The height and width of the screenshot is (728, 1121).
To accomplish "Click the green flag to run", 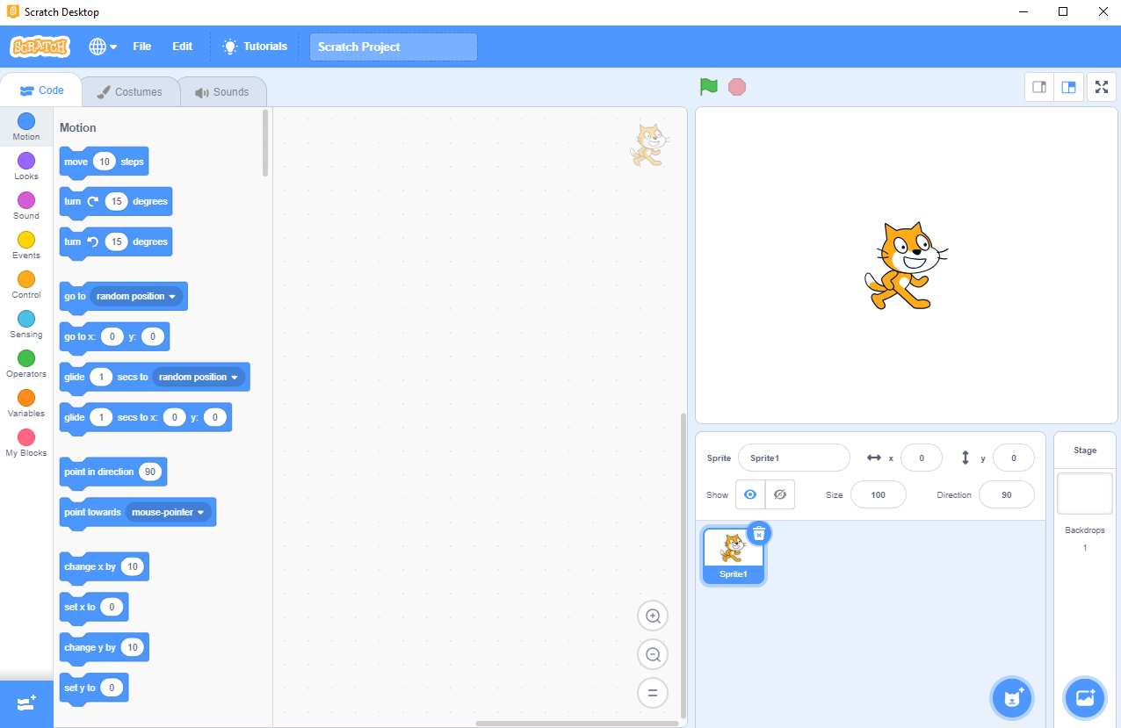I will coord(709,87).
